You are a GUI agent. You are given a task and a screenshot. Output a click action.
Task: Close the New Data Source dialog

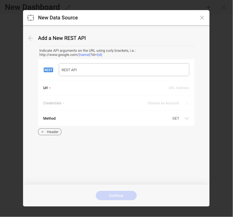pos(202,18)
